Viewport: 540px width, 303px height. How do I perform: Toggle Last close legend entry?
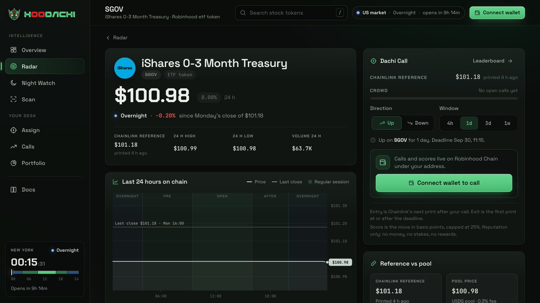[x=287, y=182]
